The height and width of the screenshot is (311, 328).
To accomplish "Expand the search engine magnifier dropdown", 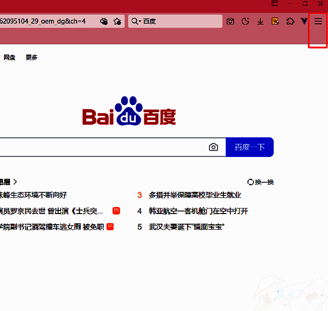I will [x=136, y=21].
